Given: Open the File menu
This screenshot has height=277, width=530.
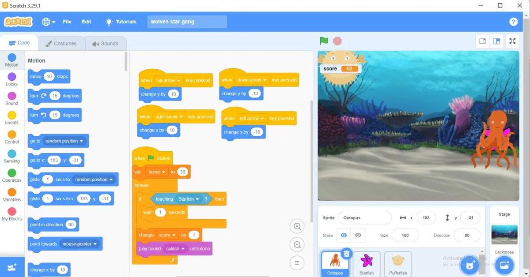Looking at the screenshot, I should [x=67, y=22].
